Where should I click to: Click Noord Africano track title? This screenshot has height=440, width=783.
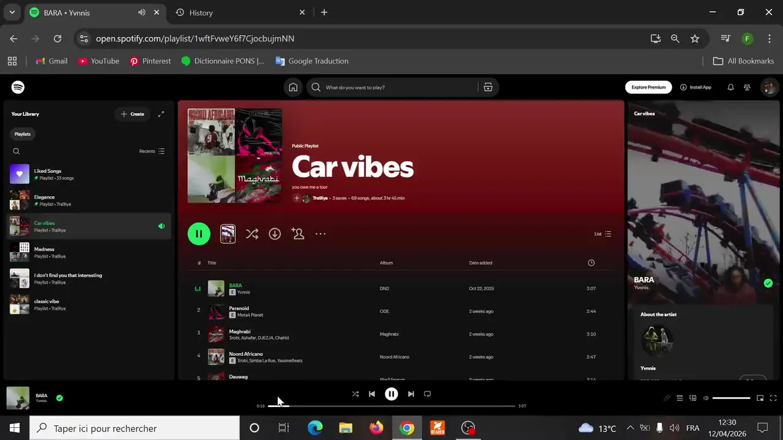pos(246,354)
